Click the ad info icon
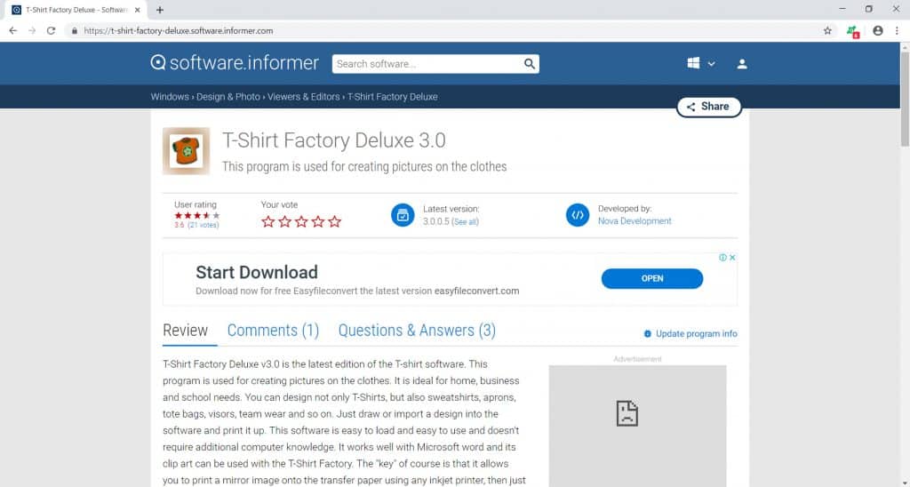 click(722, 258)
